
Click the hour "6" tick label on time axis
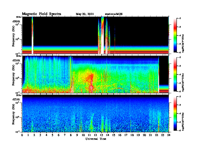click(59, 135)
